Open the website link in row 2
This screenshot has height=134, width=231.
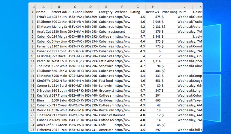coord(122,17)
